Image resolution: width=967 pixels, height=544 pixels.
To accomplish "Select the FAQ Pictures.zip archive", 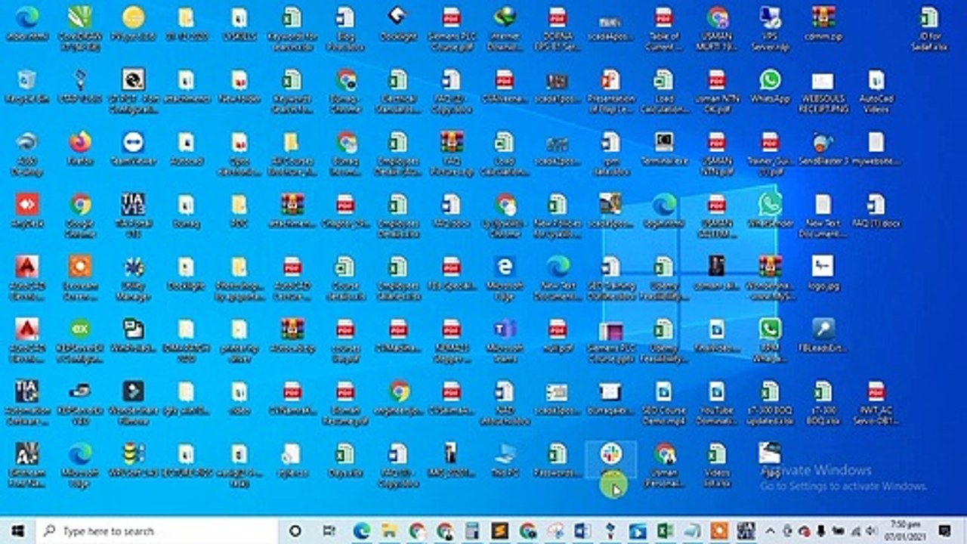I will click(x=451, y=153).
